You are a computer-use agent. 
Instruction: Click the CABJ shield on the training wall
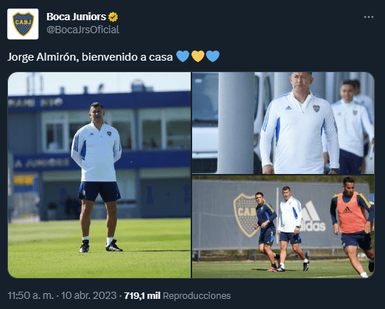pyautogui.click(x=245, y=214)
